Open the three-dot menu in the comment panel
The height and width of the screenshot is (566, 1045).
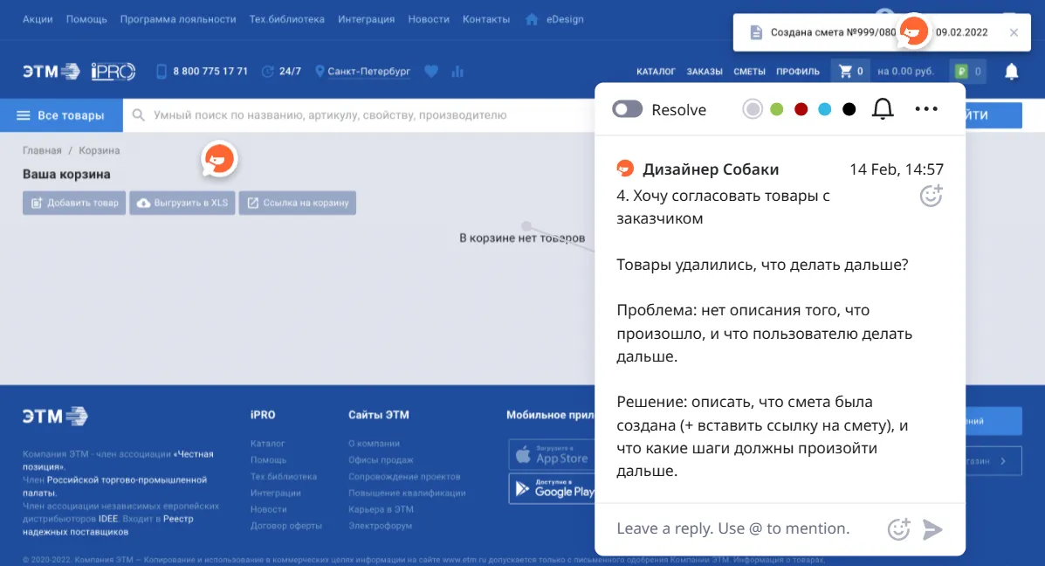pos(925,109)
